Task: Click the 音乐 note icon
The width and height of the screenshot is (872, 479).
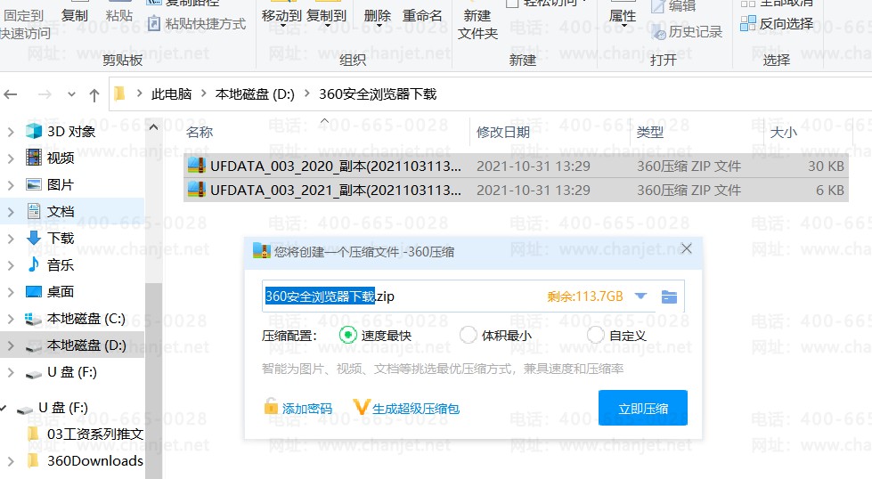Action: tap(33, 264)
